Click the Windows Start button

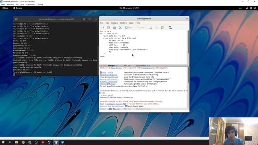[3, 142]
